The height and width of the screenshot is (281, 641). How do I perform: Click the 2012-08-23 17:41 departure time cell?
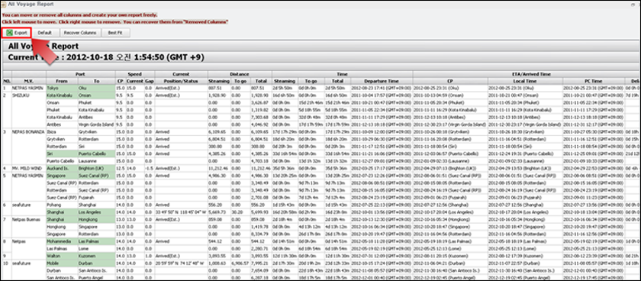[x=382, y=88]
